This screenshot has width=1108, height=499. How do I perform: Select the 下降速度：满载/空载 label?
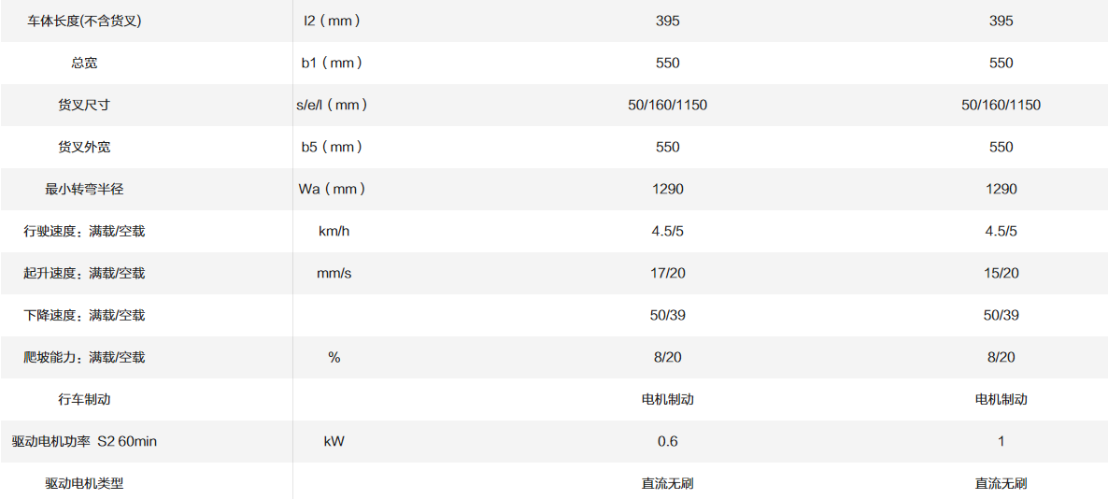(84, 315)
